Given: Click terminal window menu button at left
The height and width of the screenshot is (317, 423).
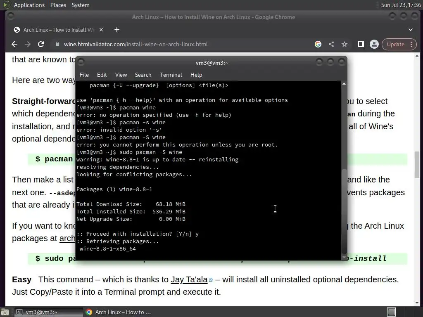Looking at the screenshot, I should click(x=81, y=62).
